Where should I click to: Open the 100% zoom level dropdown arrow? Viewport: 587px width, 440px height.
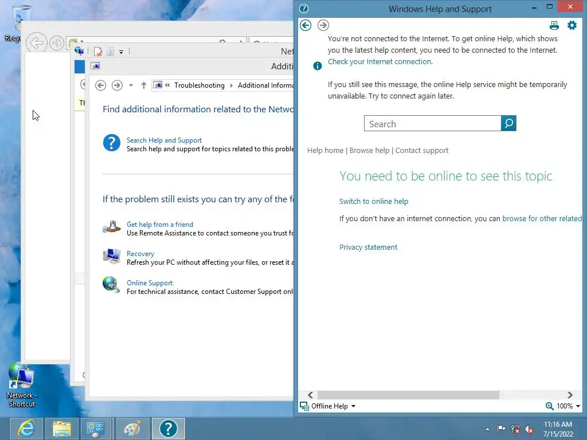pyautogui.click(x=578, y=406)
